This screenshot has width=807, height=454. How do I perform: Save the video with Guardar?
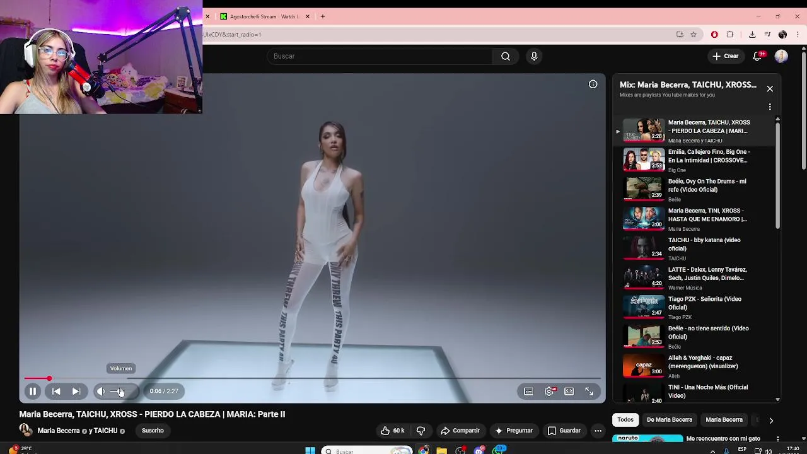click(564, 431)
